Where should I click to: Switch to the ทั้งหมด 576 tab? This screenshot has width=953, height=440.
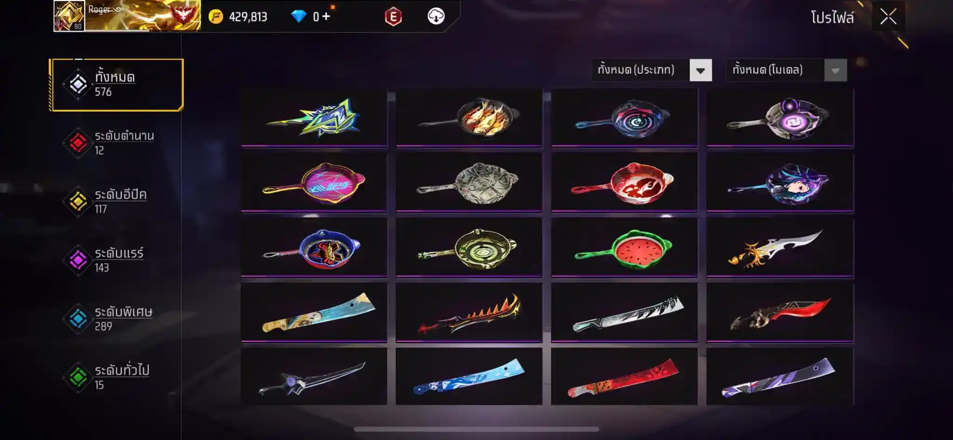(116, 85)
